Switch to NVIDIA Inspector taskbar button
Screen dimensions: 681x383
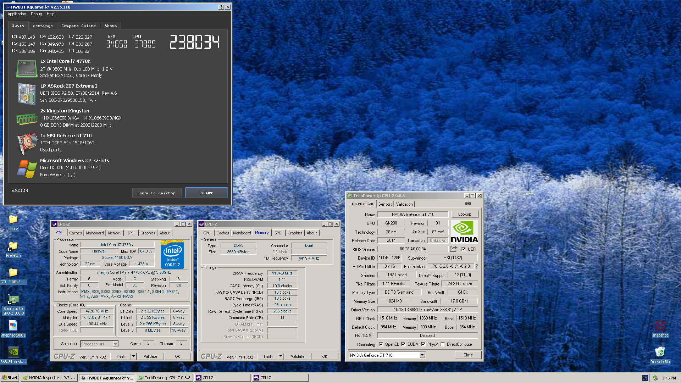49,378
